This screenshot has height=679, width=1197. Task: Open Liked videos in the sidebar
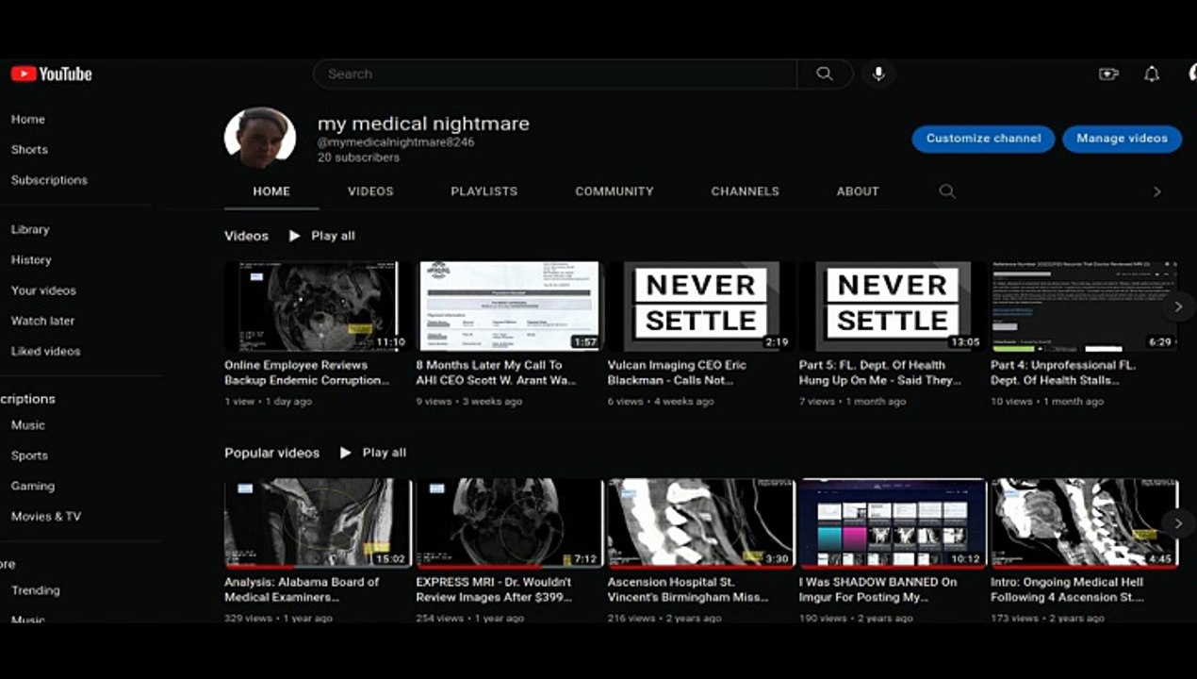coord(45,351)
